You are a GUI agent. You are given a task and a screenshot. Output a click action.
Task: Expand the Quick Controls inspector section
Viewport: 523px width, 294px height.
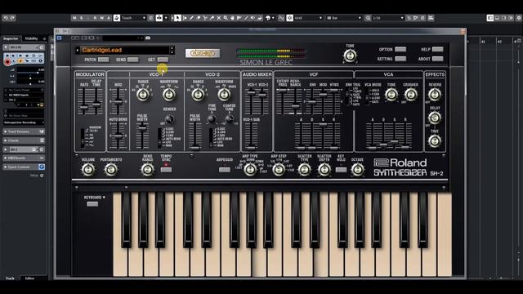pyautogui.click(x=24, y=167)
